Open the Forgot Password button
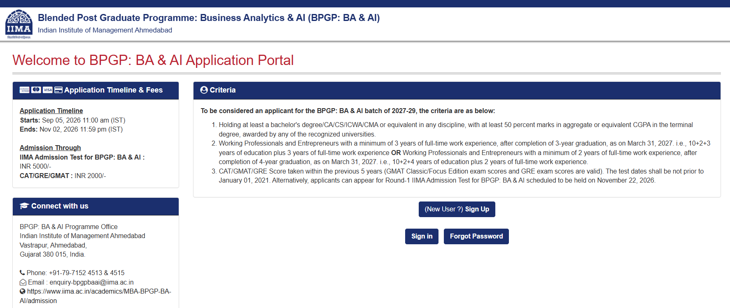 tap(476, 236)
